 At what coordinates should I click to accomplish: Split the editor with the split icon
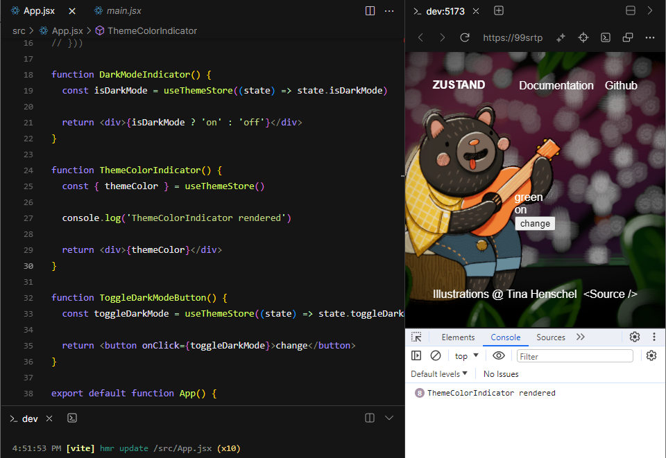[370, 11]
